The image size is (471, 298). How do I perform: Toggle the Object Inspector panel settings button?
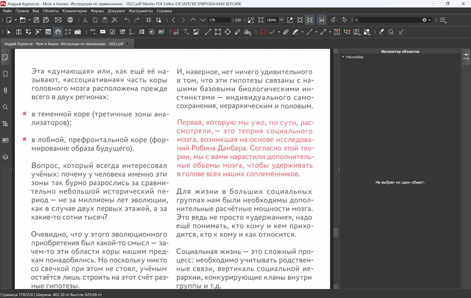tap(466, 57)
